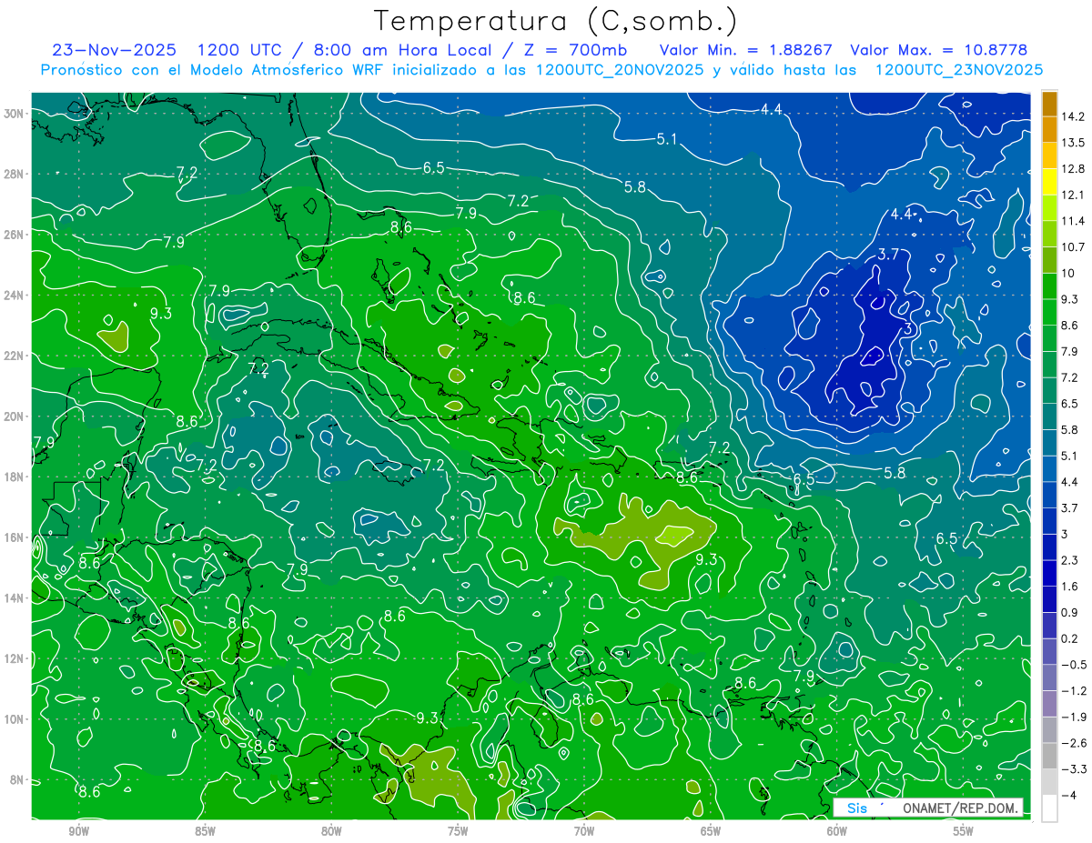Select the dark orange swatch above 14.2 in legend
Screen dimensions: 1092x843
click(1048, 104)
